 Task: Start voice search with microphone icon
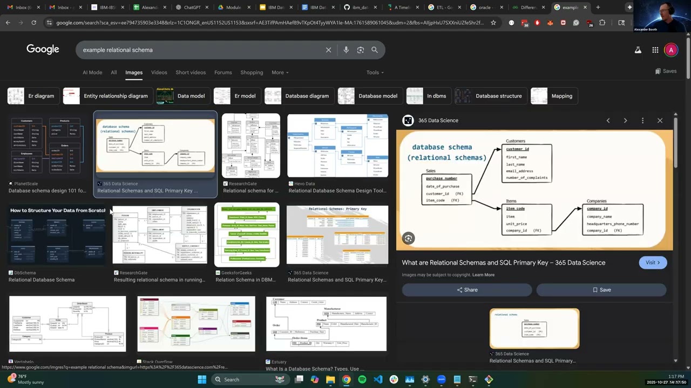coord(346,50)
